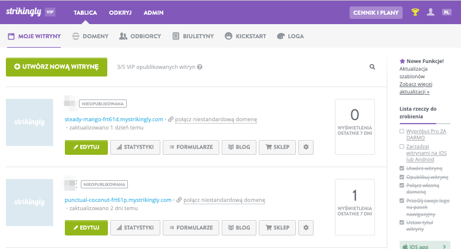Open the ODKRYJ menu

tap(120, 12)
